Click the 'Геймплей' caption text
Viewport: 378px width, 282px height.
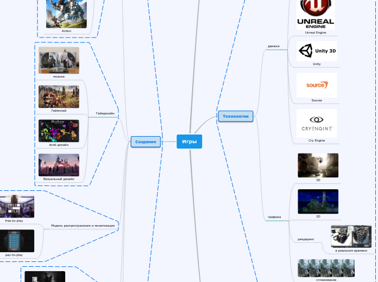coord(59,111)
